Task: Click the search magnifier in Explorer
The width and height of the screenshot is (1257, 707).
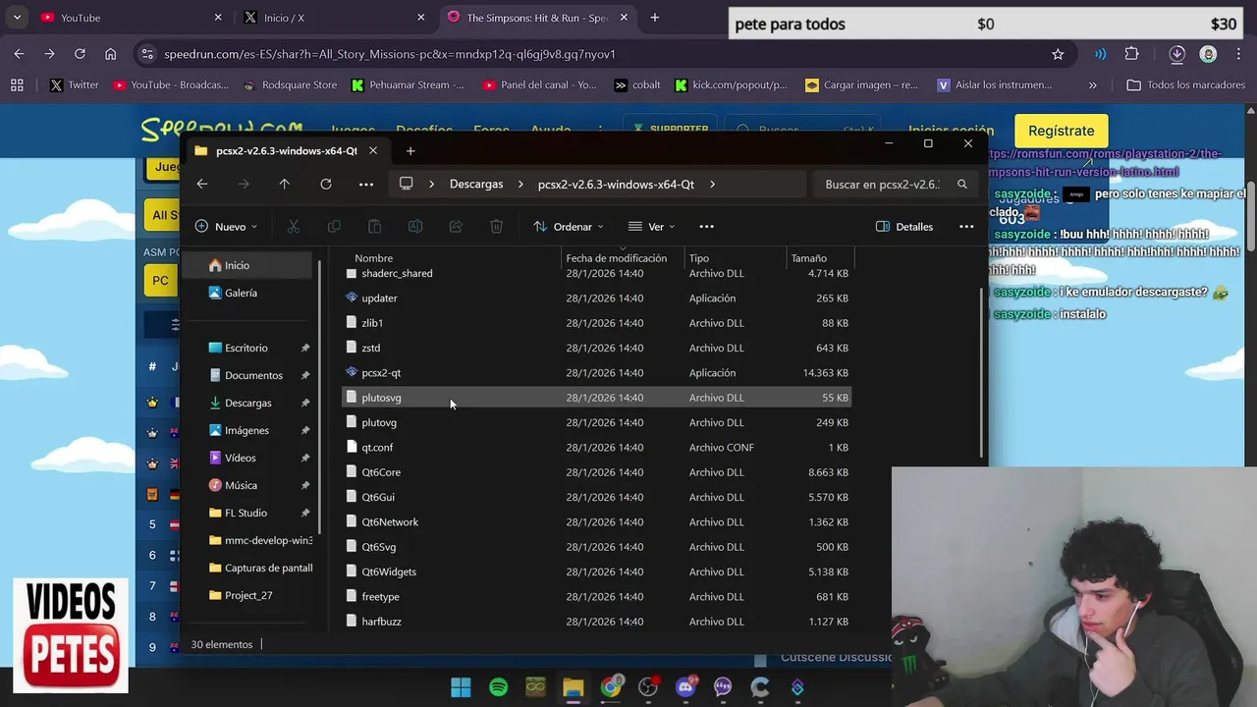Action: click(962, 184)
